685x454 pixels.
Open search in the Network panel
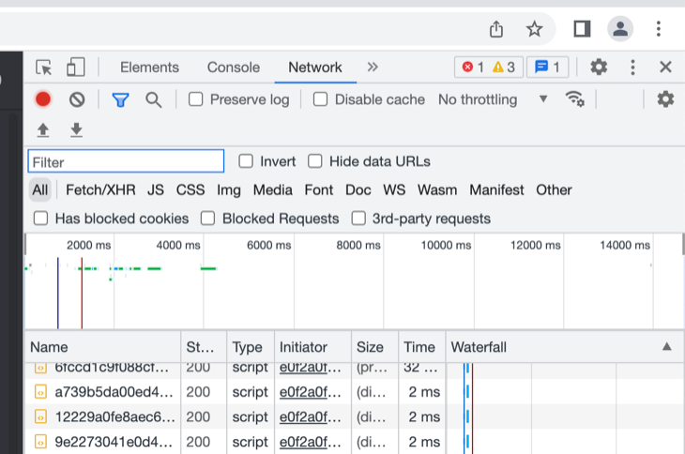click(x=153, y=99)
